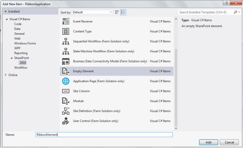The width and height of the screenshot is (243, 148).
Task: Collapse the Visual C# Items node
Action: [x=7, y=19]
